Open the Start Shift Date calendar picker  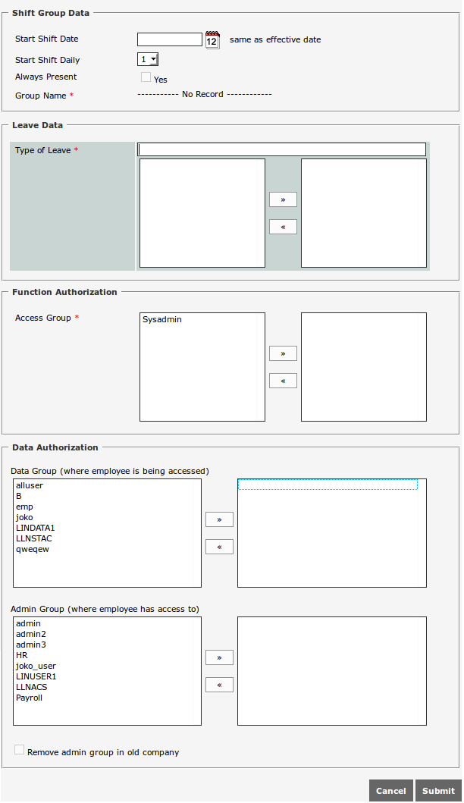tap(212, 40)
